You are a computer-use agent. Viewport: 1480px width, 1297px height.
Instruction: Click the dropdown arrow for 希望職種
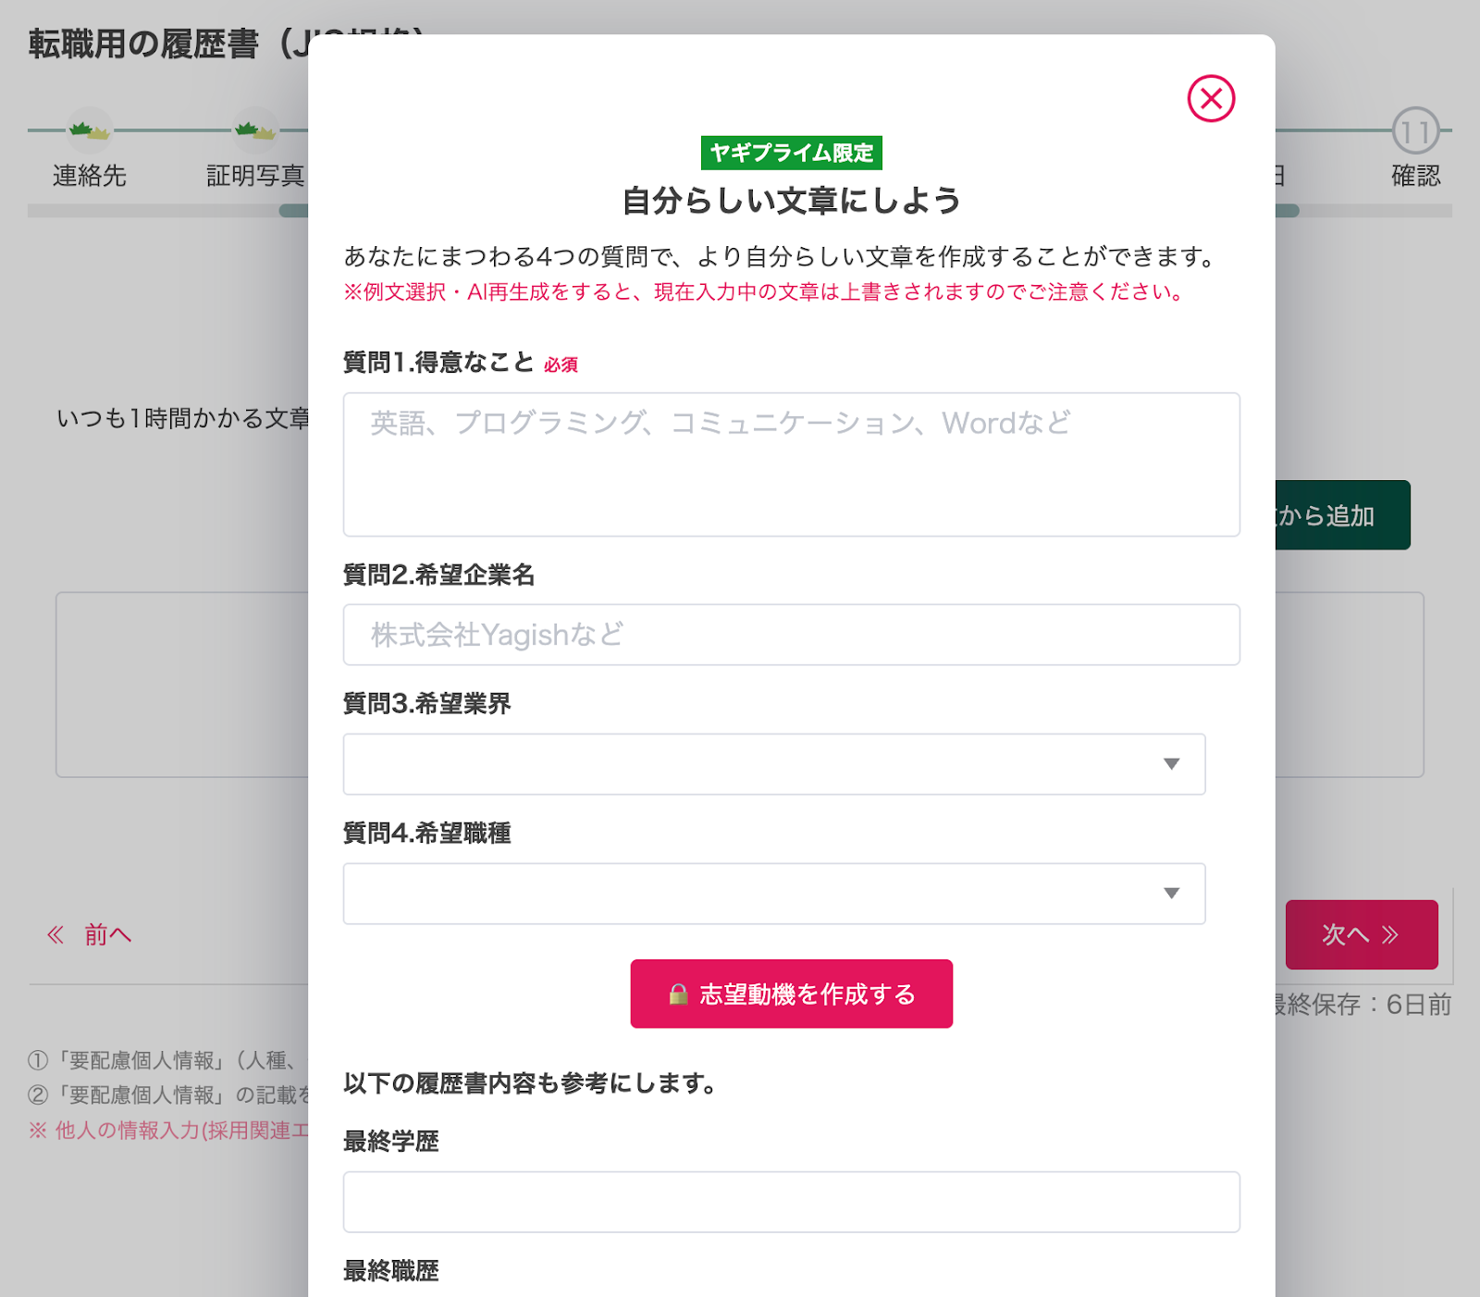pos(1171,894)
